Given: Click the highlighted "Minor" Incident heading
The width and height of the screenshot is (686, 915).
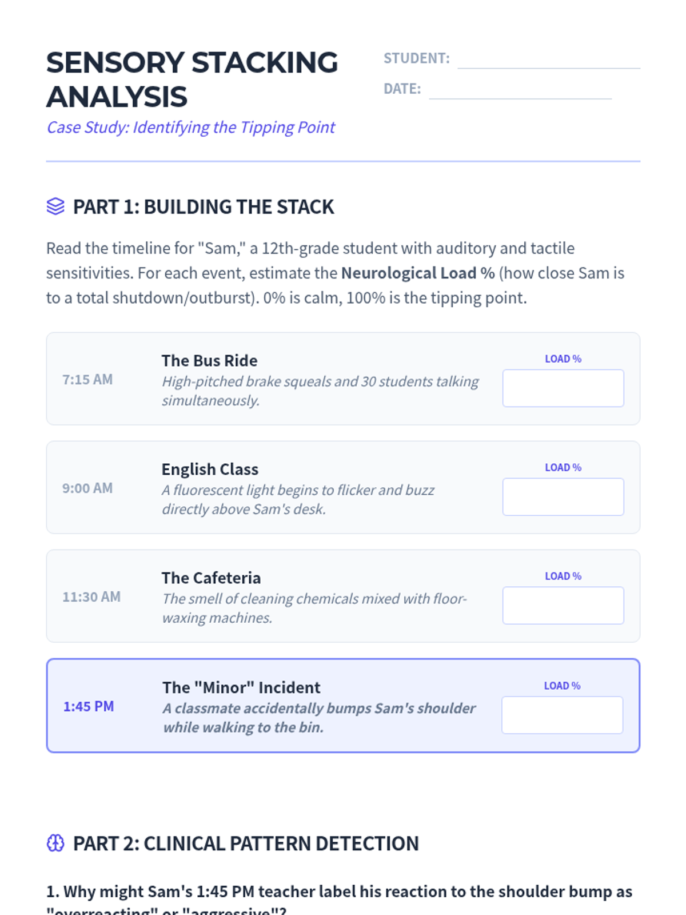Looking at the screenshot, I should pos(241,687).
